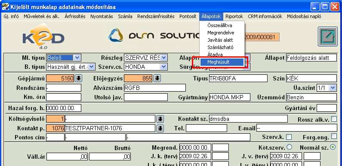Click the Rendszám input field
The width and height of the screenshot is (342, 166).
point(64,88)
